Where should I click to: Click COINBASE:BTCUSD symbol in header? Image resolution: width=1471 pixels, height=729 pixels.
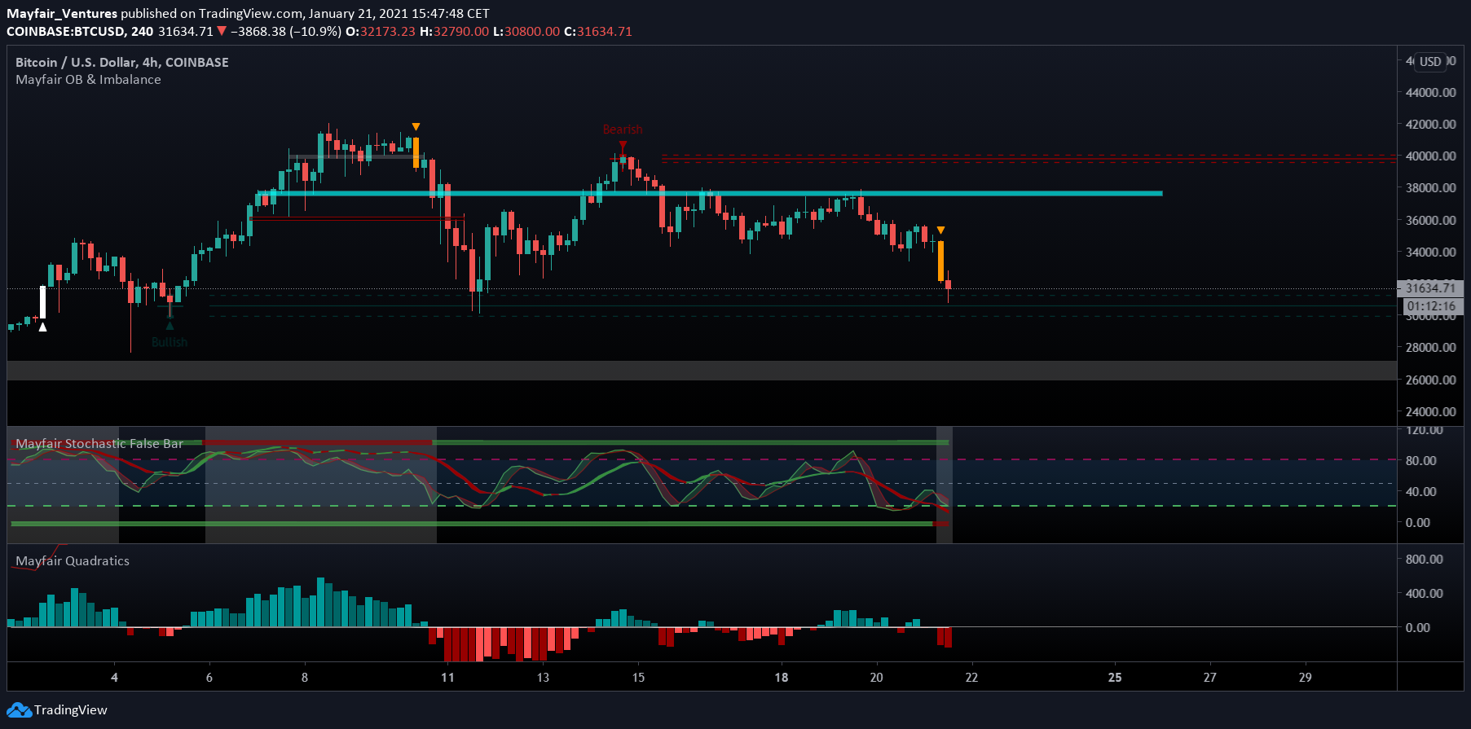click(66, 31)
